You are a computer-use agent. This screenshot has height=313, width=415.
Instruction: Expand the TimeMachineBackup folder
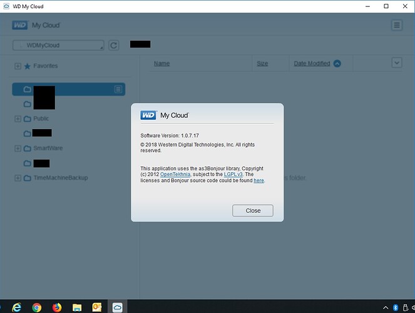coord(18,178)
